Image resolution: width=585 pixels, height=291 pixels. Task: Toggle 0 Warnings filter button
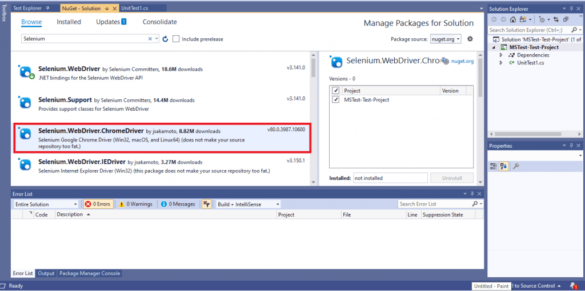pyautogui.click(x=135, y=204)
